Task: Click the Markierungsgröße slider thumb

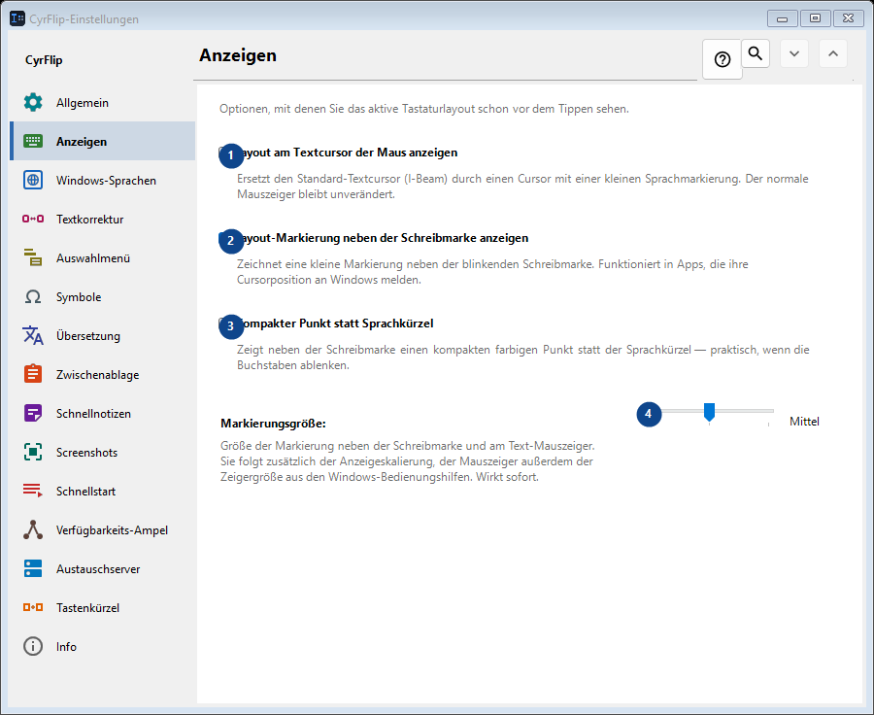Action: click(x=709, y=412)
